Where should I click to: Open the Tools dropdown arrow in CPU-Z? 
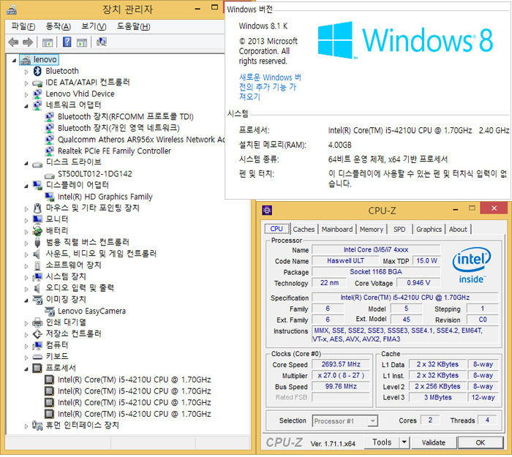click(x=404, y=442)
